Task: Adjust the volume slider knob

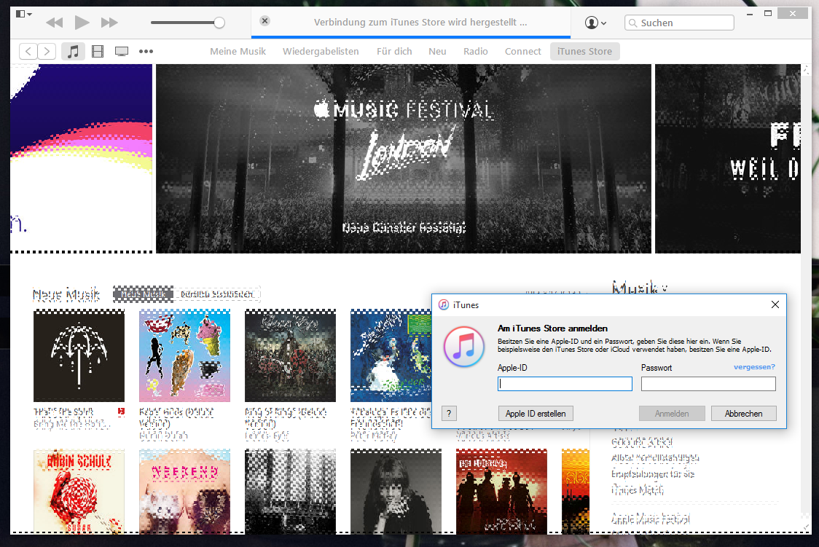Action: (x=219, y=23)
